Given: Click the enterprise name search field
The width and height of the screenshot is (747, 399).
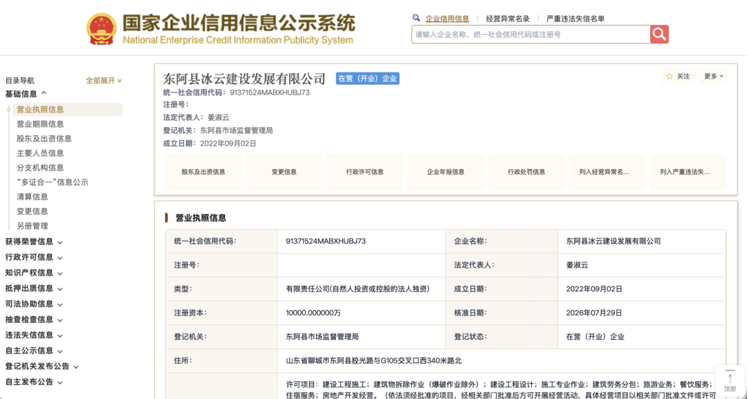Looking at the screenshot, I should pyautogui.click(x=531, y=35).
